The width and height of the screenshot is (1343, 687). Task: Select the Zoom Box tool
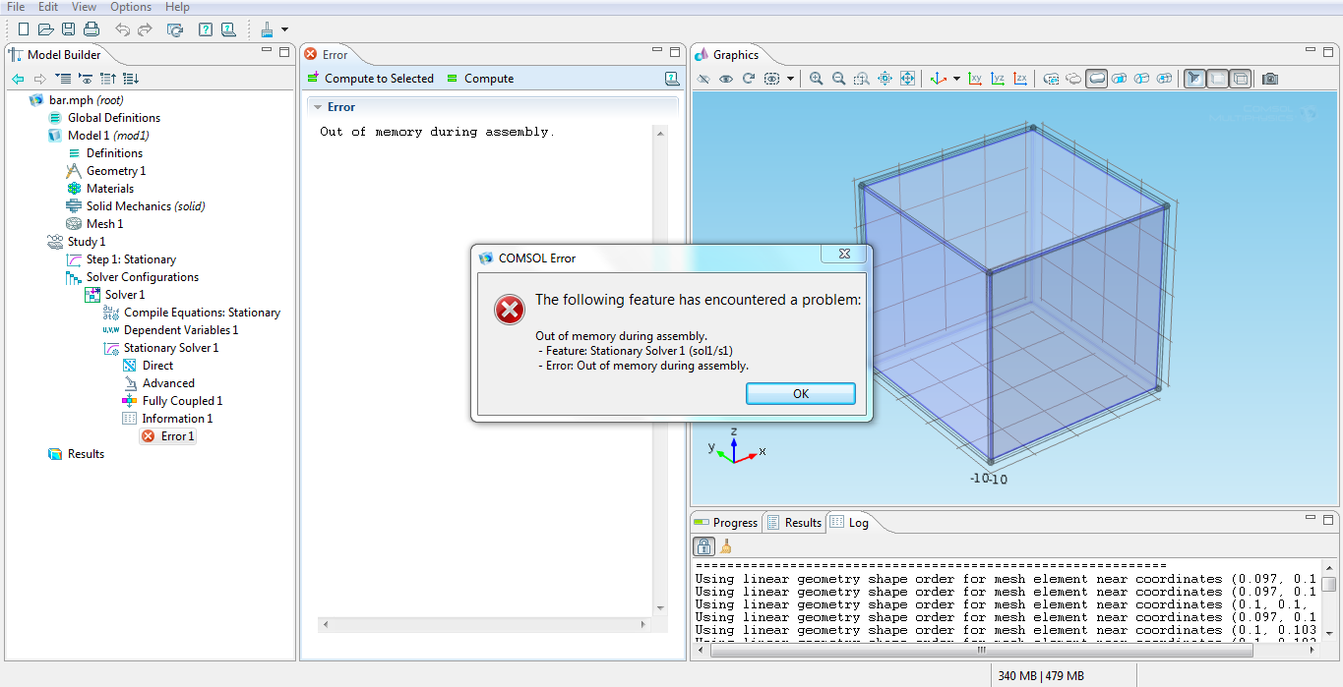click(x=862, y=79)
